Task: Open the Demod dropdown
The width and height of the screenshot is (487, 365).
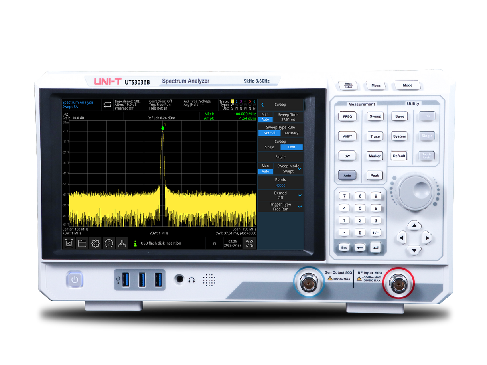Action: [x=299, y=195]
